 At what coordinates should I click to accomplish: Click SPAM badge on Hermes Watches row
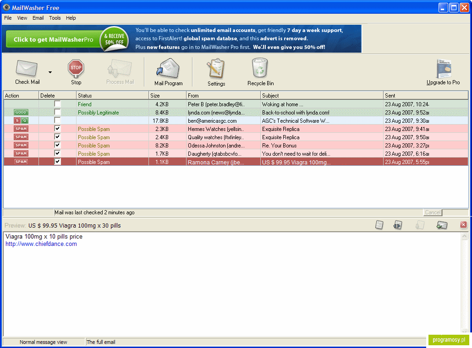coord(21,129)
